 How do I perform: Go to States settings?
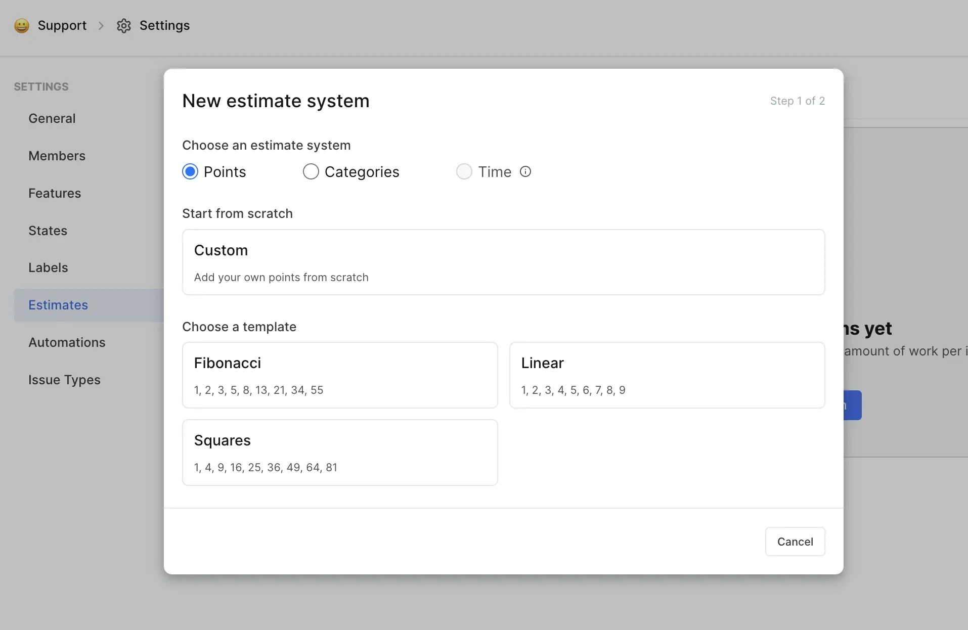(48, 231)
